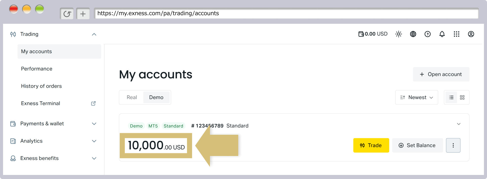This screenshot has height=179, width=487.
Task: Expand the Payments & wallet section
Action: click(x=53, y=124)
